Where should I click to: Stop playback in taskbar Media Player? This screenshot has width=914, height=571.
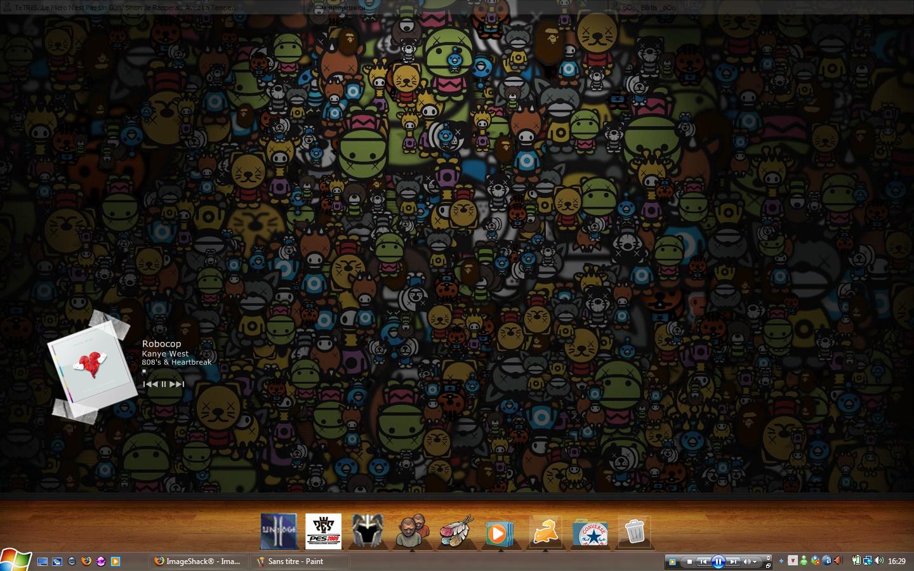click(689, 561)
